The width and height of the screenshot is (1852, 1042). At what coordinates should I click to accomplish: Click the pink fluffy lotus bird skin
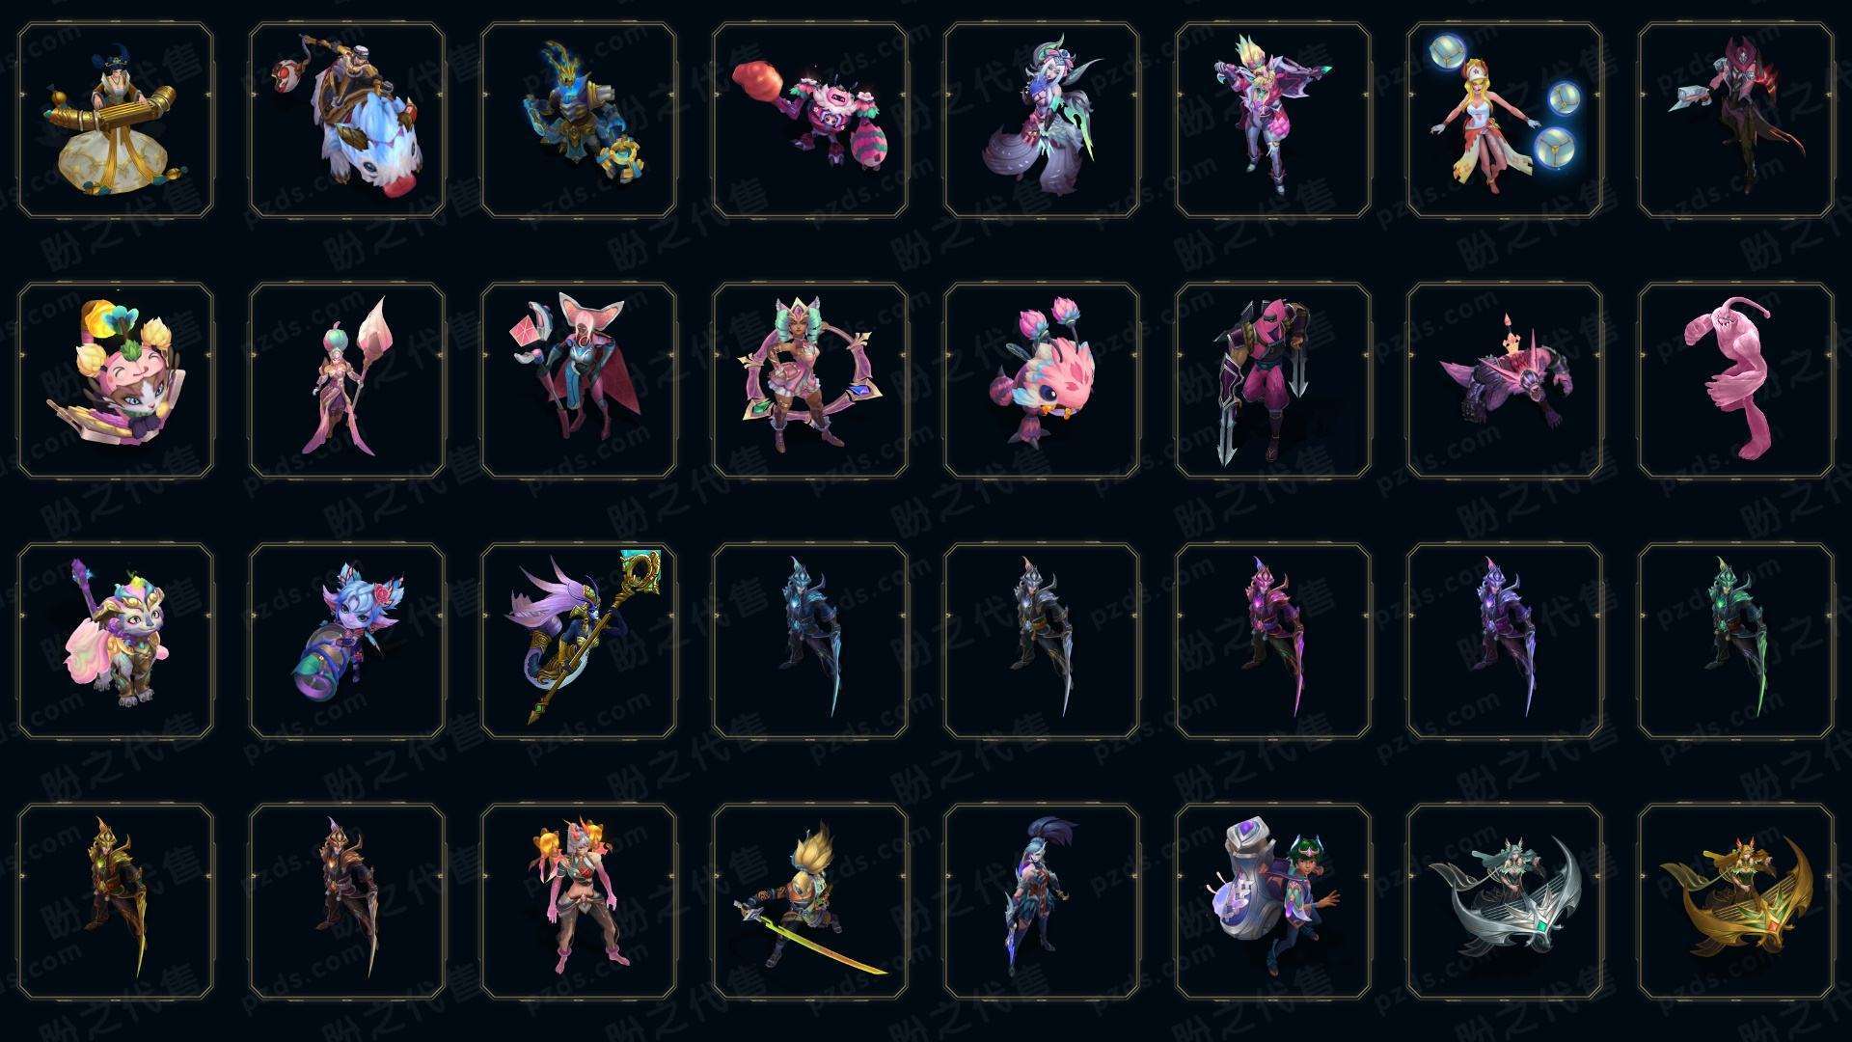1042,380
